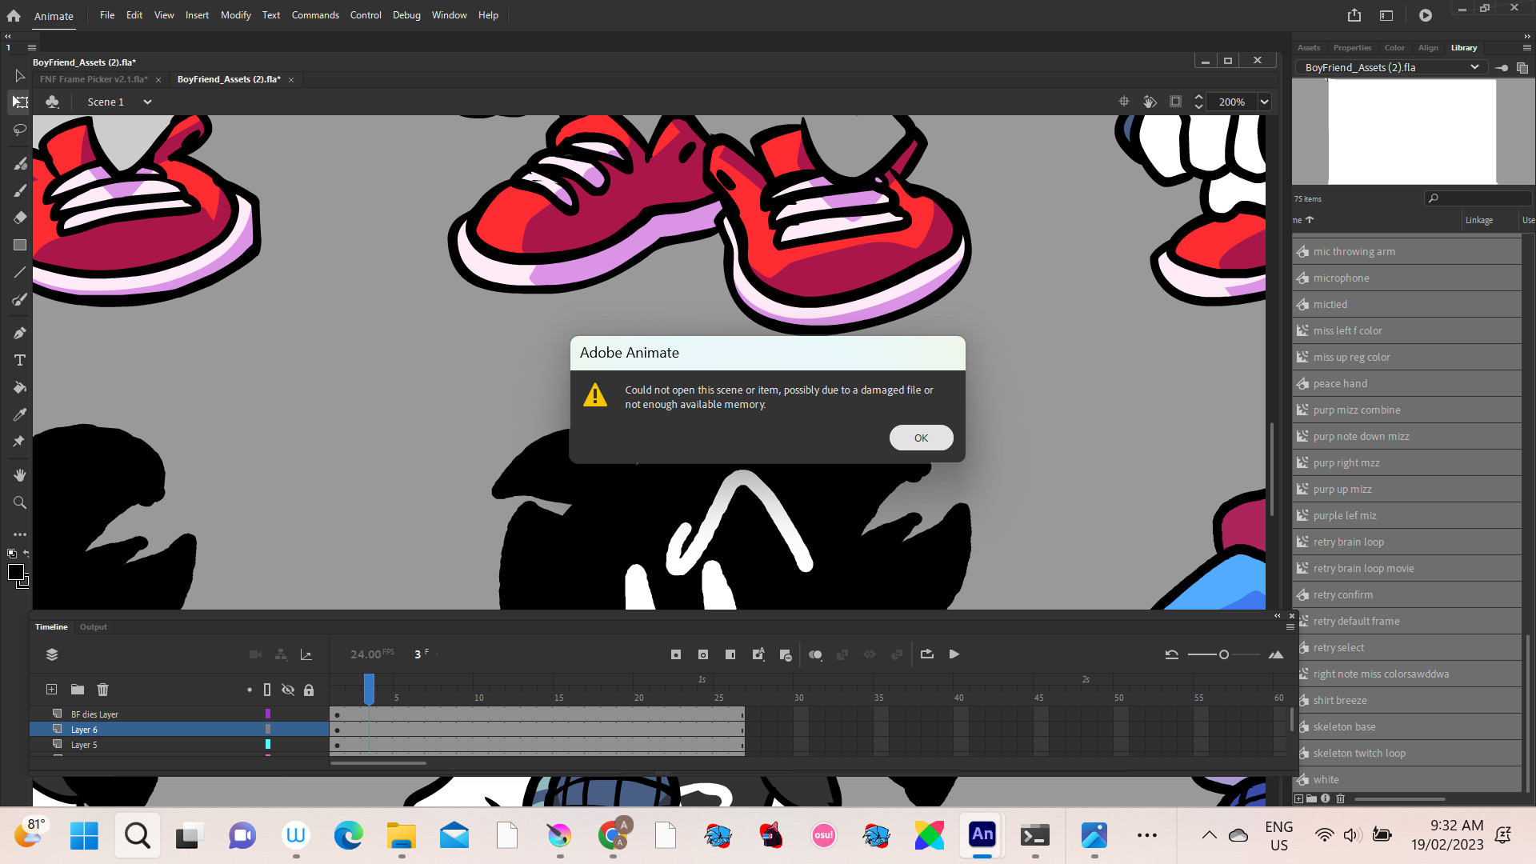Screen dimensions: 1536x864
Task: Select the Pen tool
Action: click(x=19, y=333)
